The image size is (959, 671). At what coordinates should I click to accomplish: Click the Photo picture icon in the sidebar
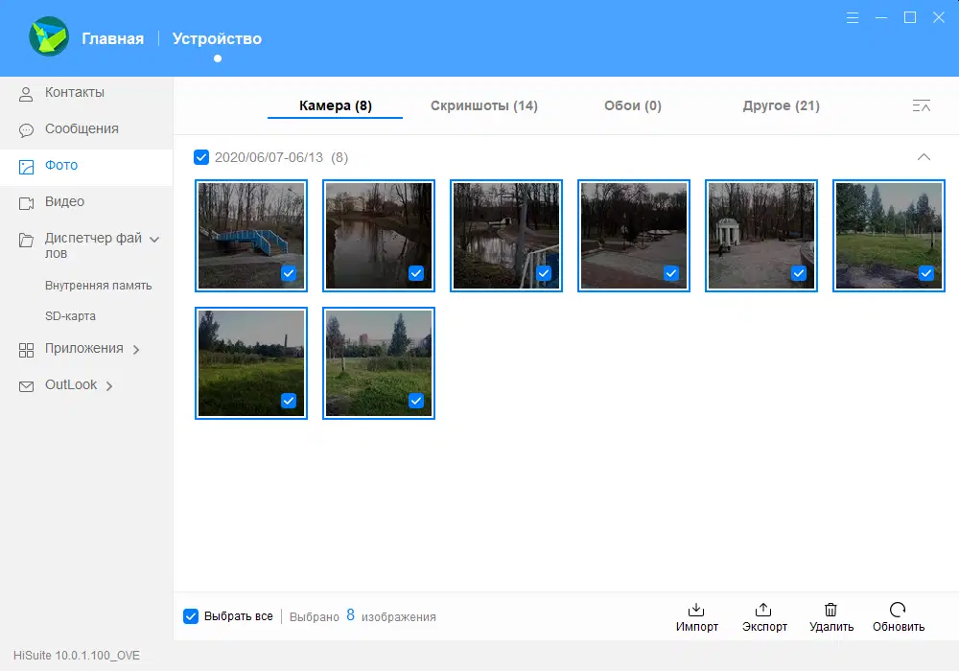26,167
